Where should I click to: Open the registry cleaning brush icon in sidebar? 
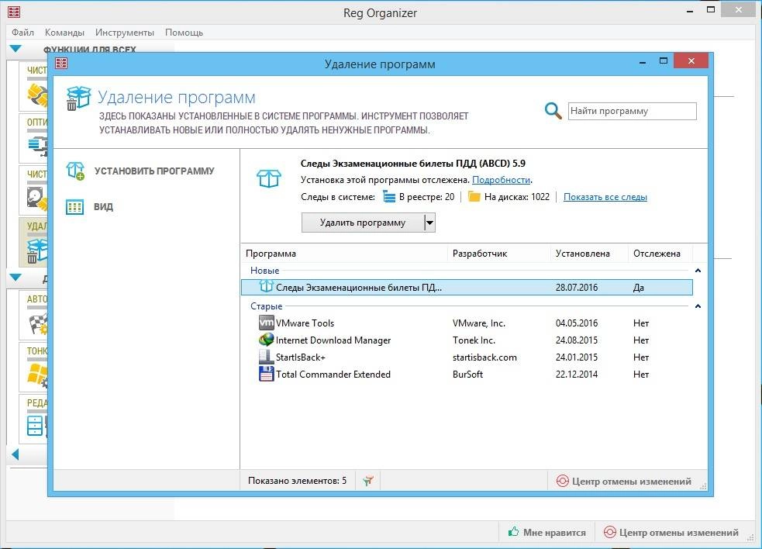38,95
